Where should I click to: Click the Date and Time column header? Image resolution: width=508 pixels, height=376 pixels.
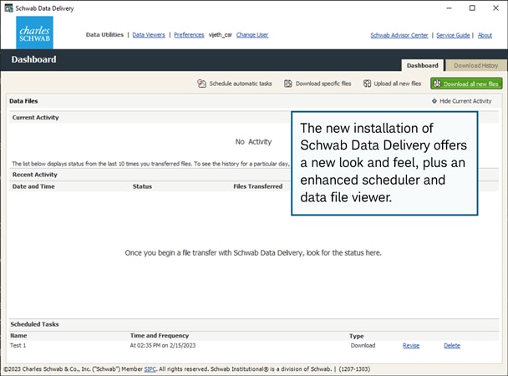click(x=33, y=186)
